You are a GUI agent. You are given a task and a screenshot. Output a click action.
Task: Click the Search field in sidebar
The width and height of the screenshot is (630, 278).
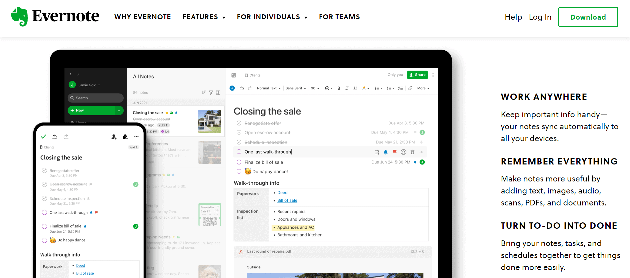coord(96,98)
